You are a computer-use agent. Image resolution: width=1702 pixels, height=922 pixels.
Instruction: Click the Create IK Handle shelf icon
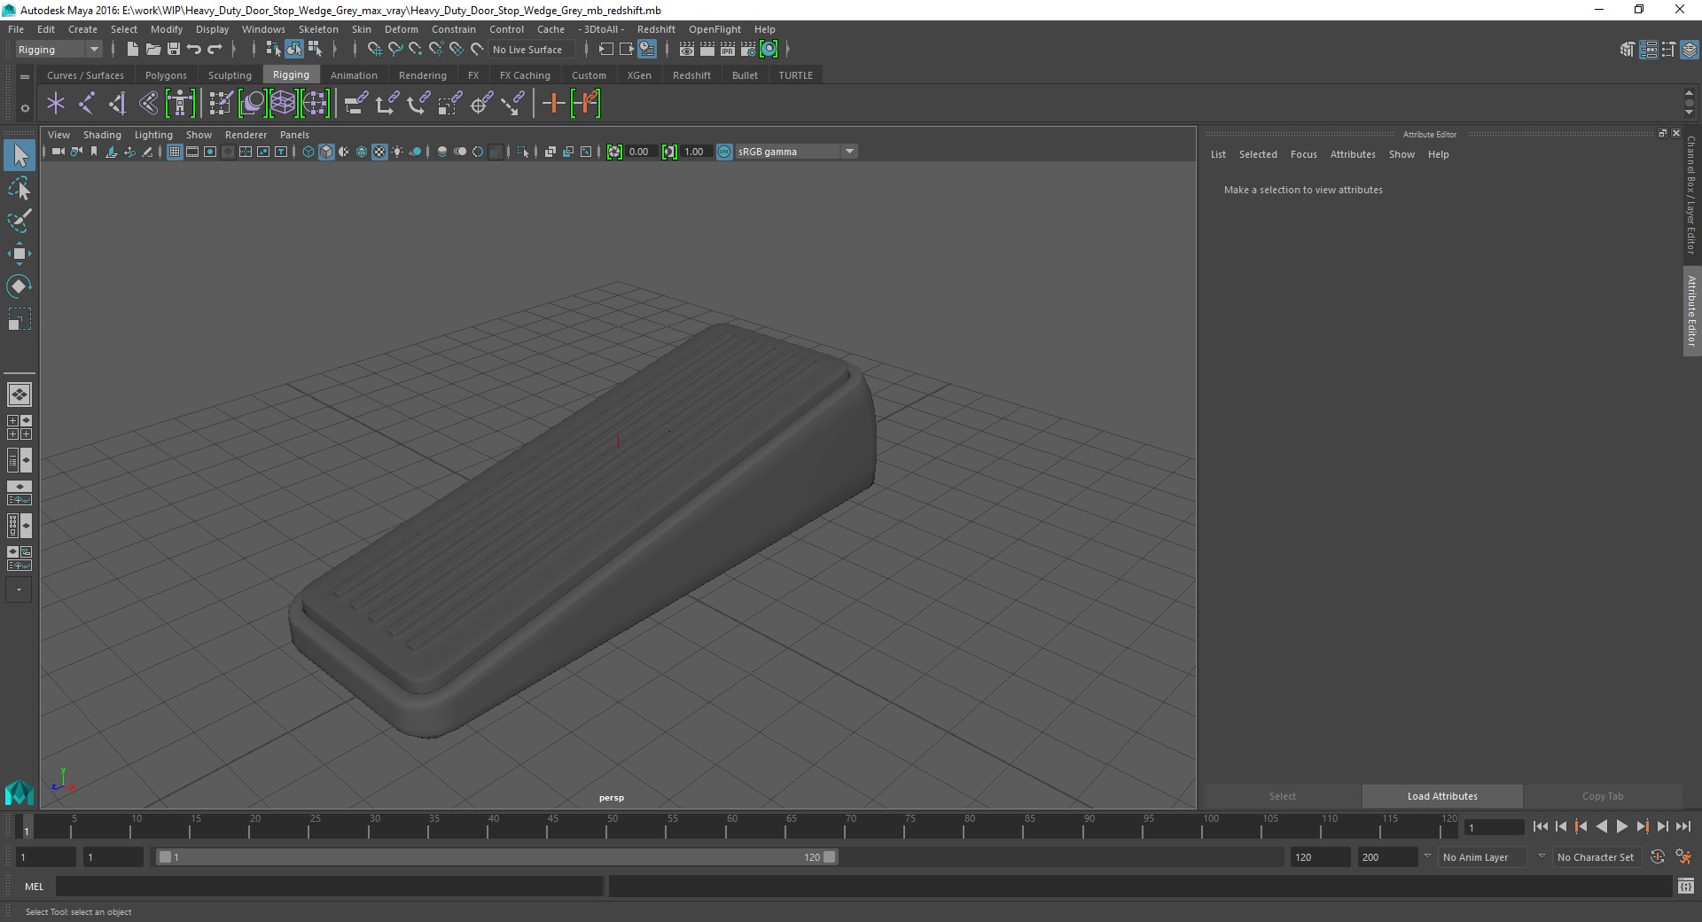pos(118,104)
